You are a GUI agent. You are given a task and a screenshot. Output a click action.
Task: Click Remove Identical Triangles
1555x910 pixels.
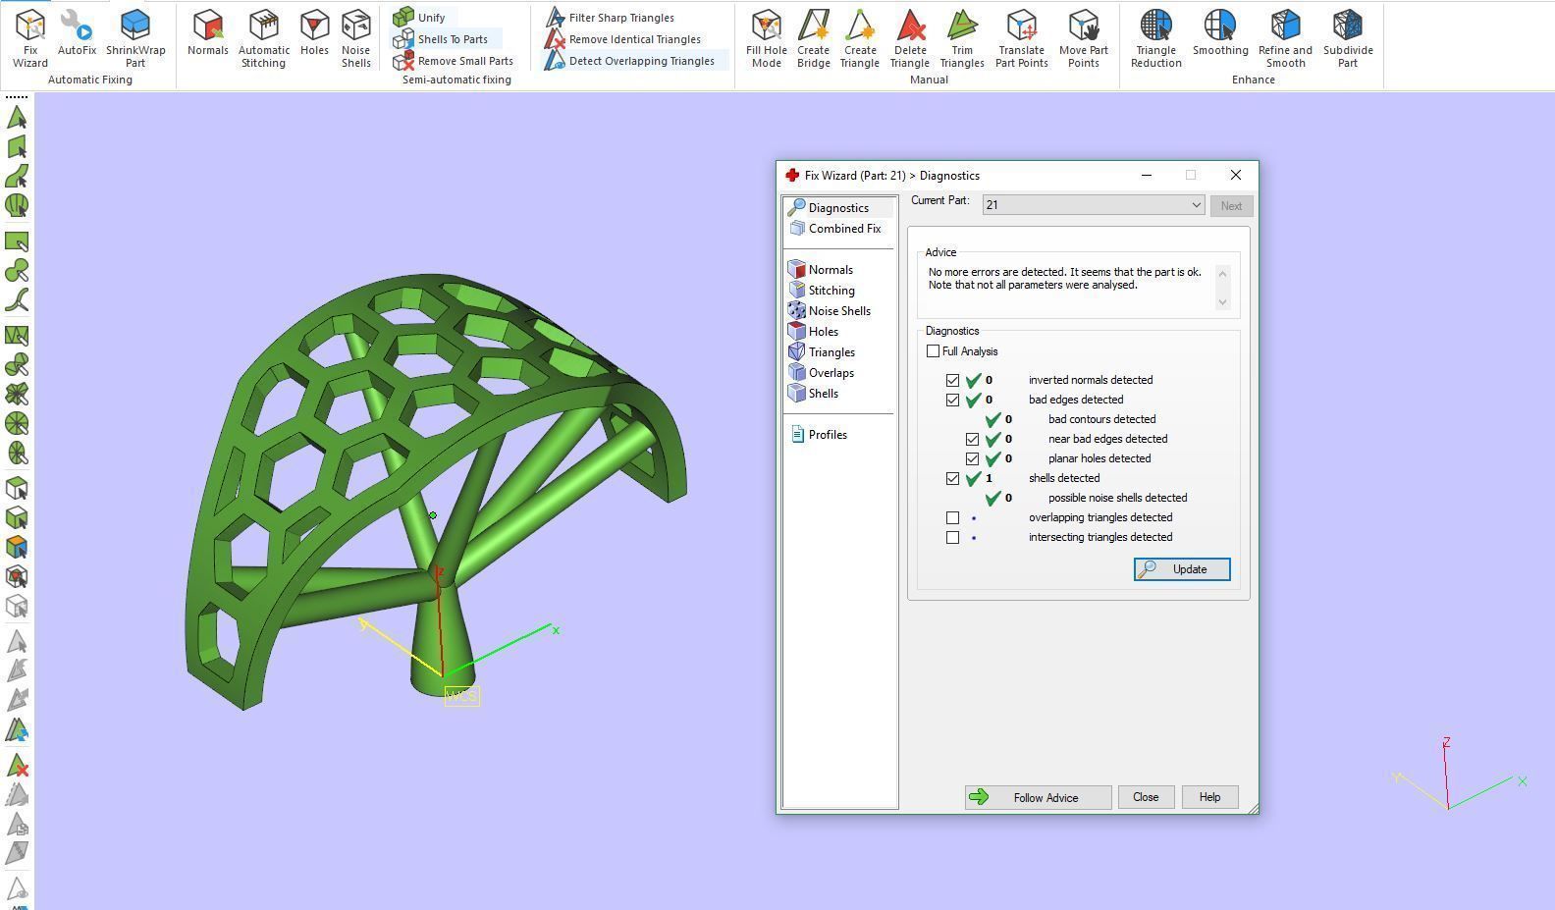[x=623, y=39]
